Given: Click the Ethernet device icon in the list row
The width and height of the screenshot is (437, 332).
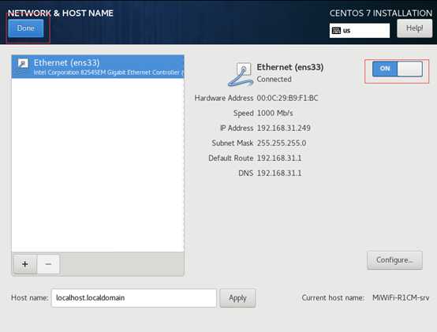Looking at the screenshot, I should coord(23,64).
